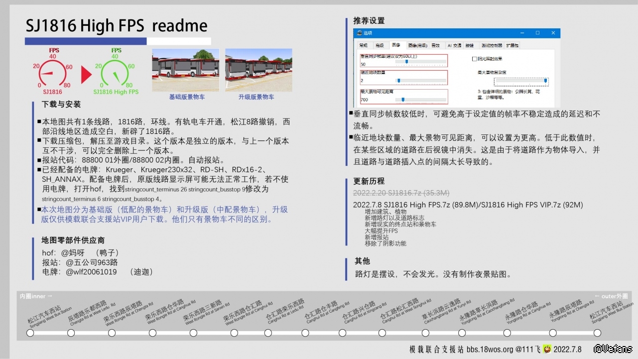Switch to the 常规 tab
Viewport: 638px width, 359px height.
364,45
